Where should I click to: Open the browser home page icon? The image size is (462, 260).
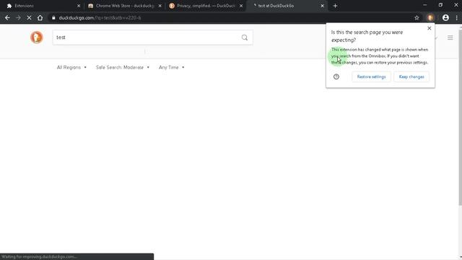(40, 17)
